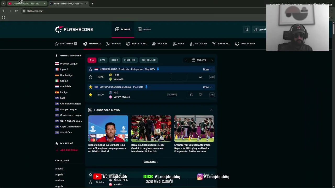Click browser back arrow
The width and height of the screenshot is (335, 188).
coord(4,11)
